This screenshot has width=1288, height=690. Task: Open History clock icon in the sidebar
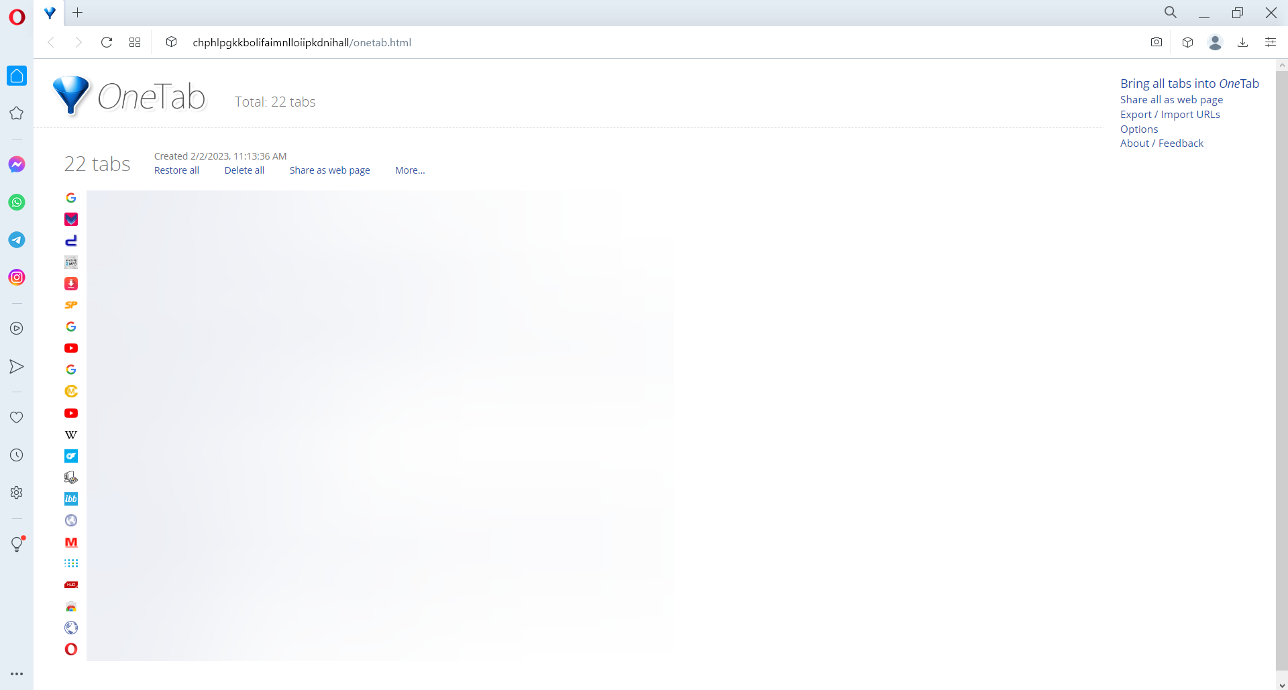click(17, 455)
